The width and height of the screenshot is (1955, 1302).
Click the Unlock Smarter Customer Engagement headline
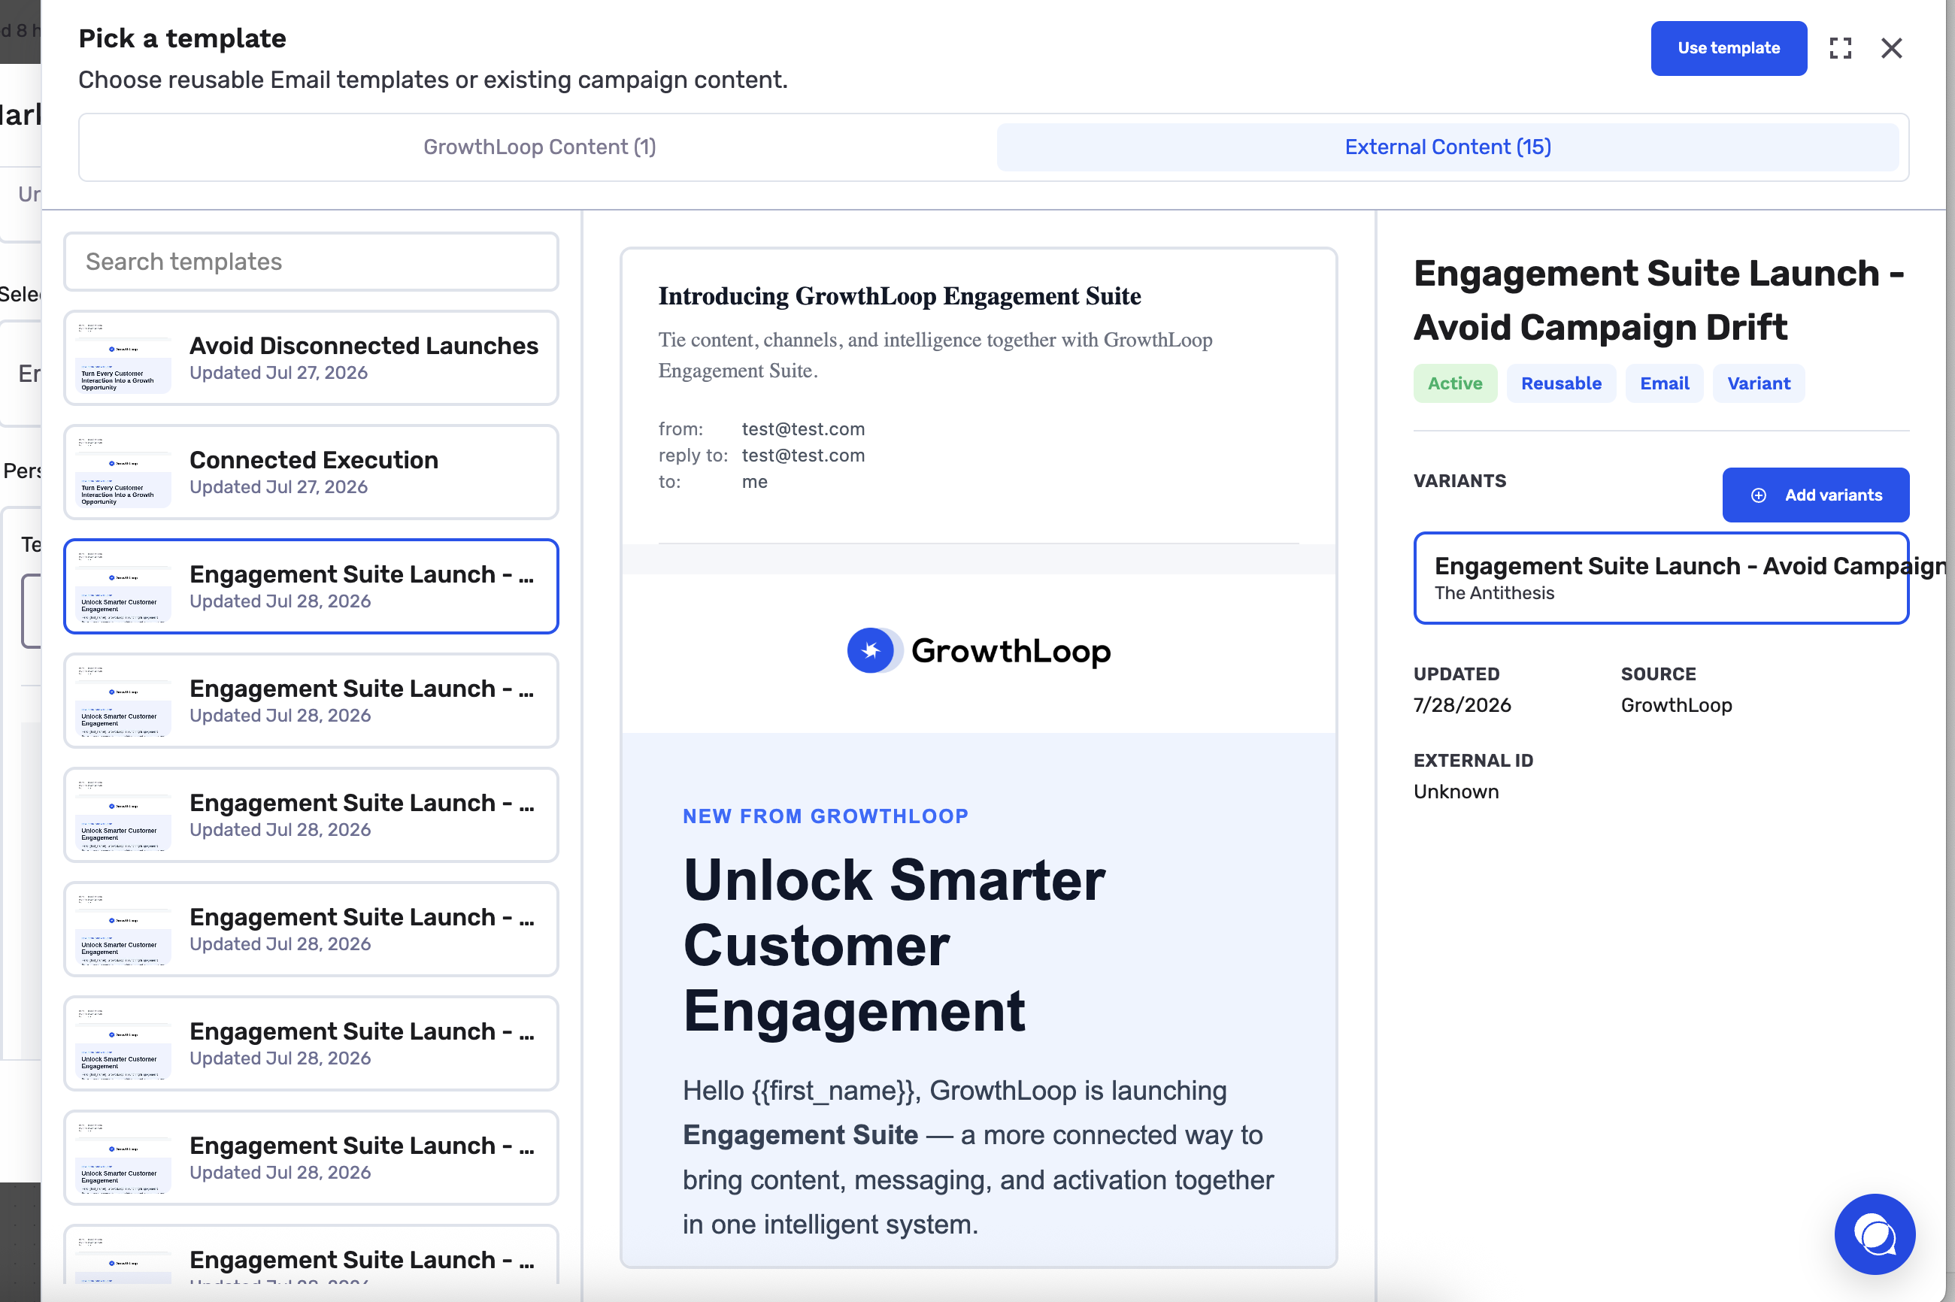895,945
